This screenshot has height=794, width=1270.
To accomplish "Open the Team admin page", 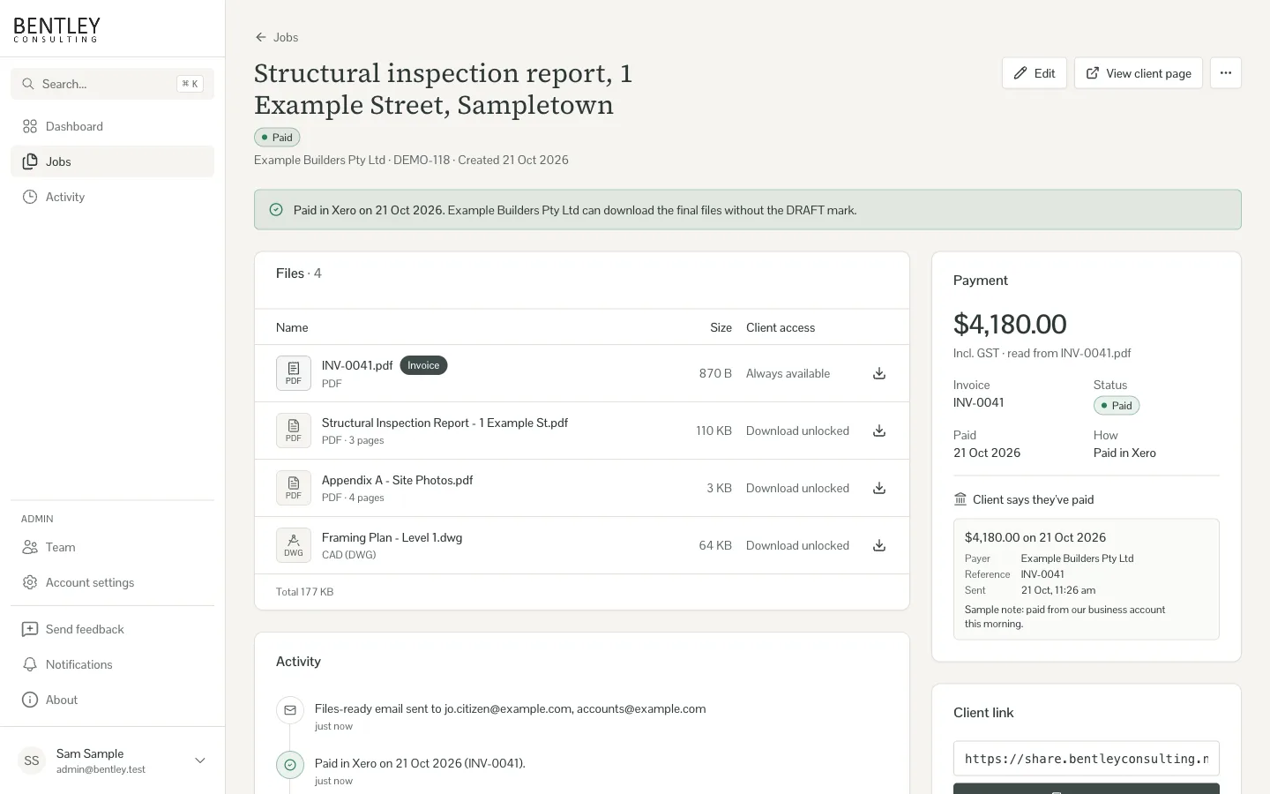I will 112,547.
